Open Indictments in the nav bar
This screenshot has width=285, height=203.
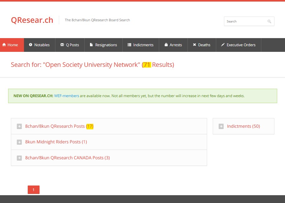coord(141,45)
